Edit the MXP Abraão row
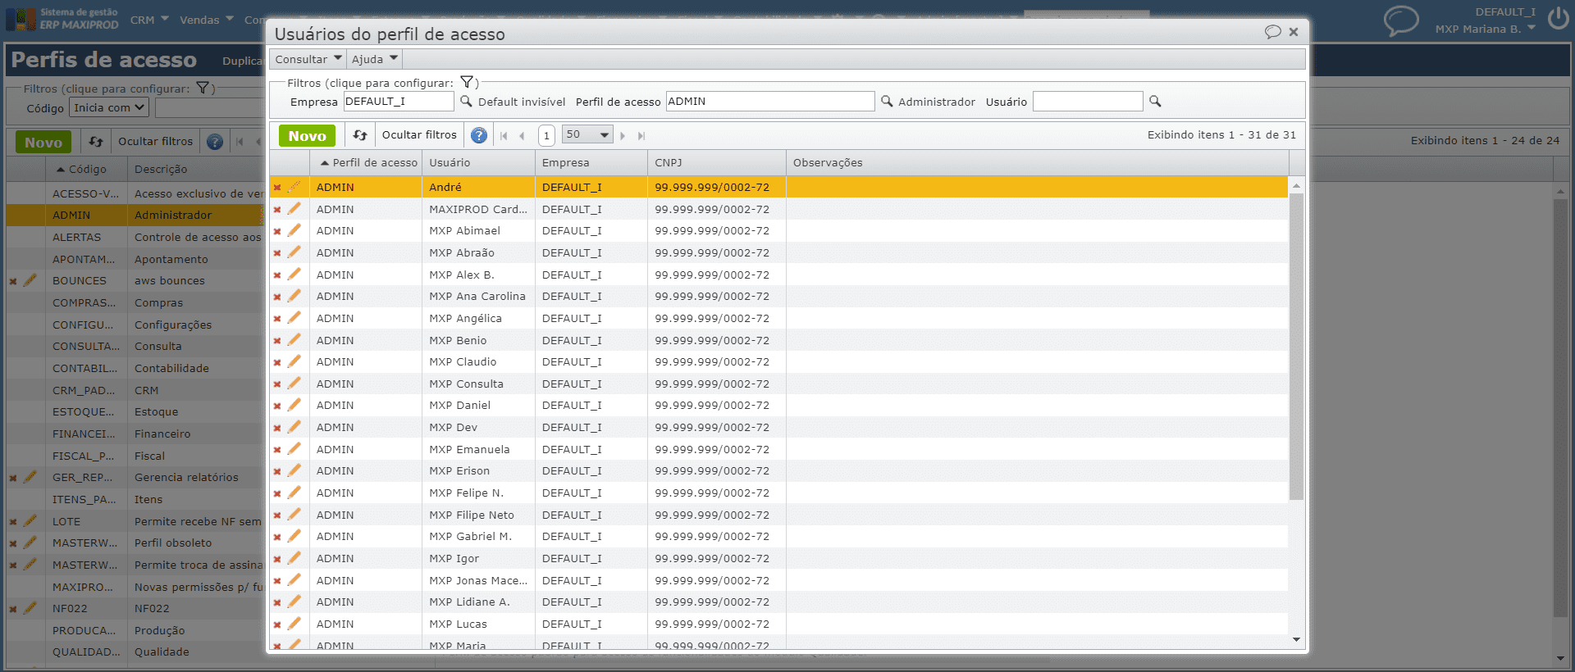1575x672 pixels. tap(294, 252)
